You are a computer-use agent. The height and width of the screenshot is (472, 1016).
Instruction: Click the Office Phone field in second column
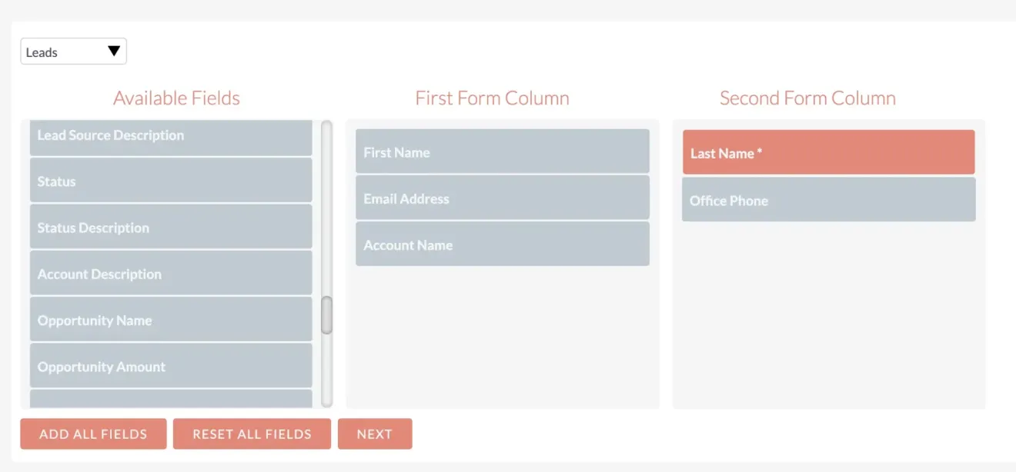coord(829,199)
